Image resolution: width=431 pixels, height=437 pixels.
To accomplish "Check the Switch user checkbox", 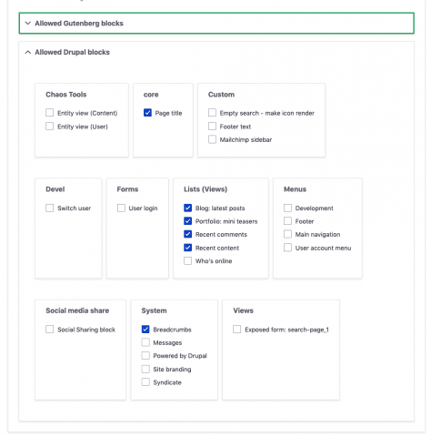I will (50, 208).
